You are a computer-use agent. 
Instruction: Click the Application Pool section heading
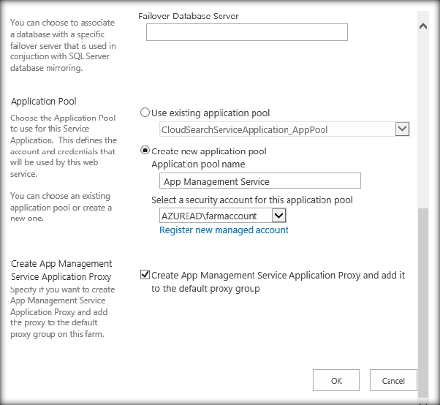44,102
